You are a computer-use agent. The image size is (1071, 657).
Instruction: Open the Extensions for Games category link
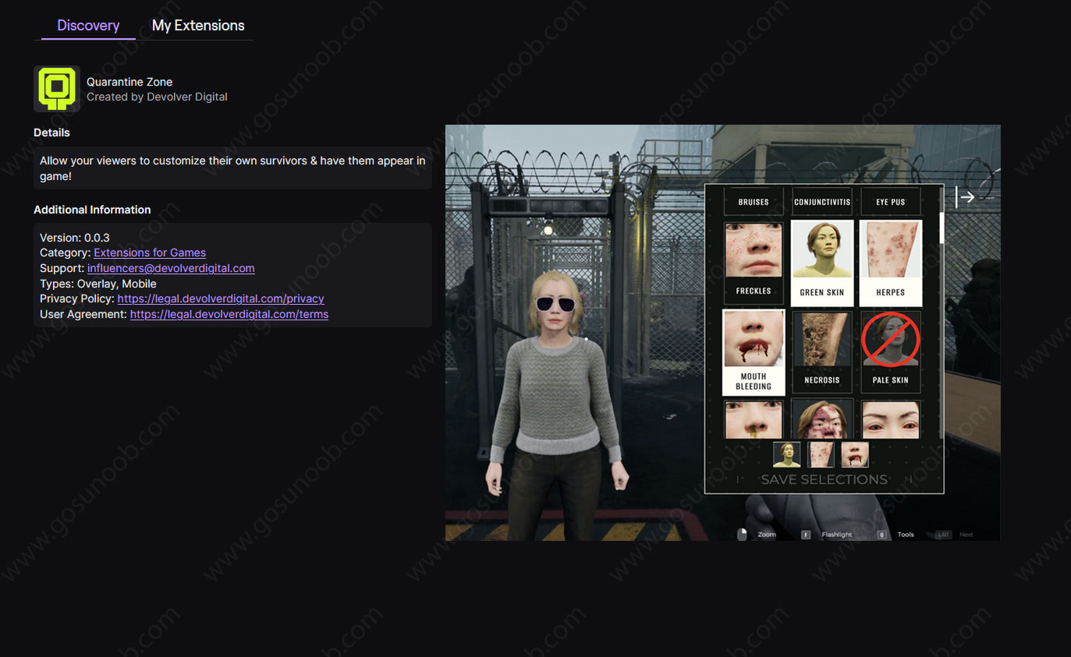coord(150,253)
